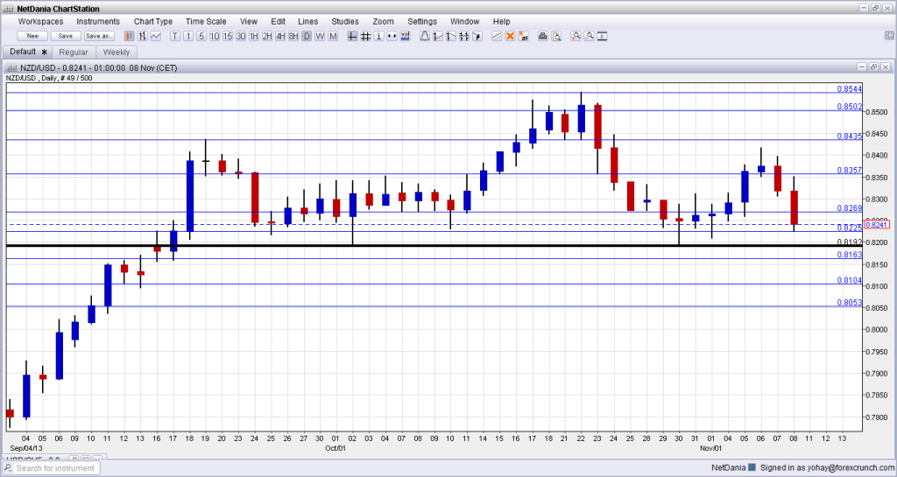The image size is (897, 477).
Task: Select bar (OHLC) chart type icon
Action: pyautogui.click(x=142, y=36)
